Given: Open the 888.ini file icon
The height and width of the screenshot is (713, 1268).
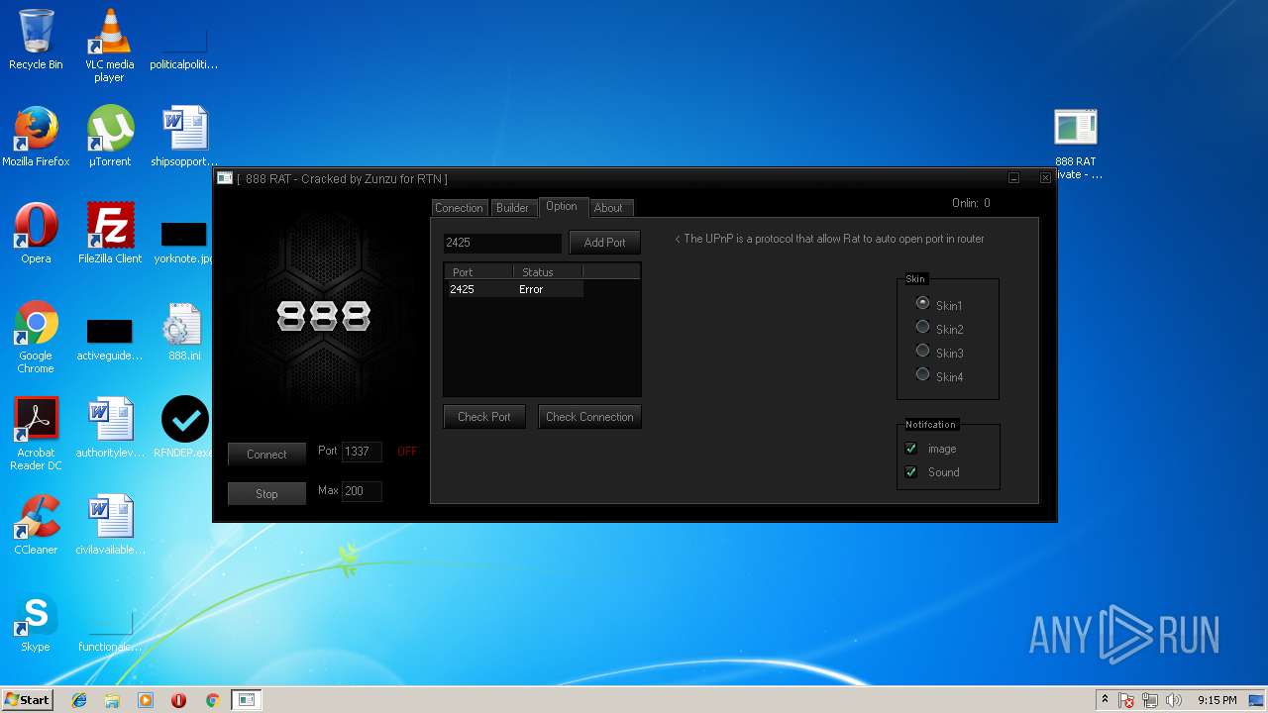Looking at the screenshot, I should pos(184,331).
